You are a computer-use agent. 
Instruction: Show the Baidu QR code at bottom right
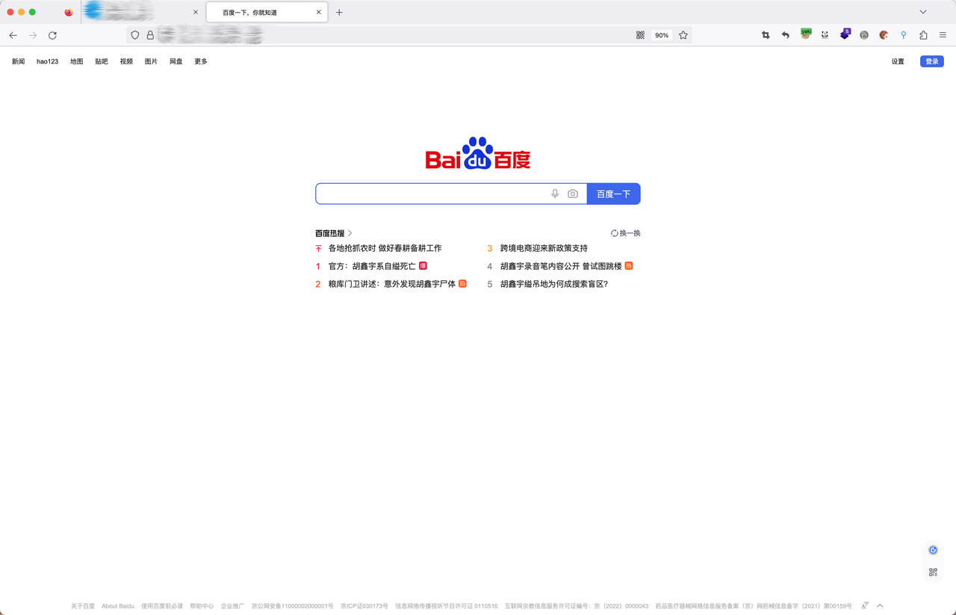[x=933, y=572]
